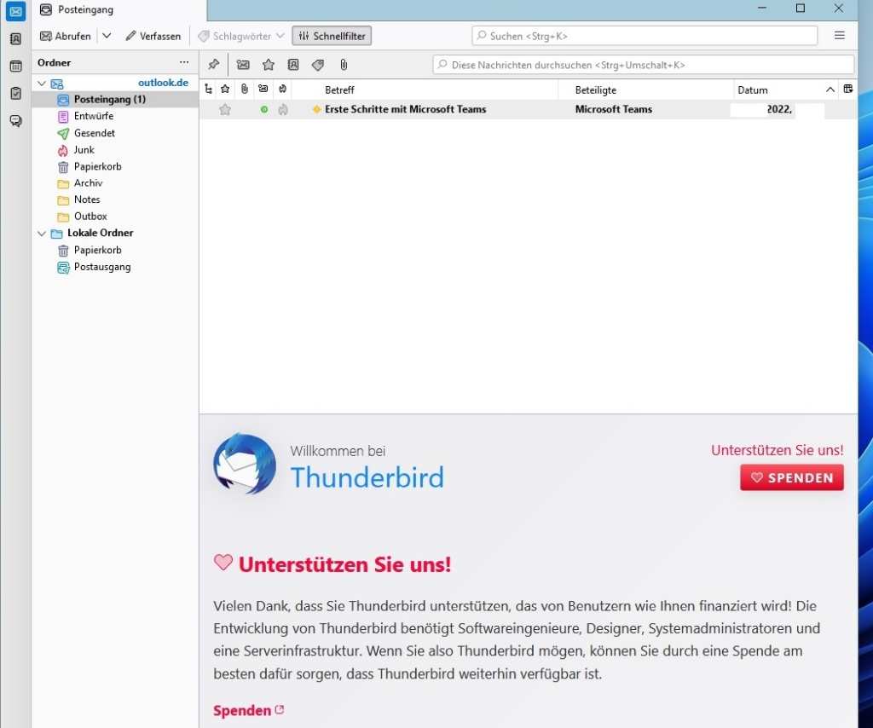Click Abrufen to fetch new messages
This screenshot has height=728, width=873.
(x=65, y=36)
